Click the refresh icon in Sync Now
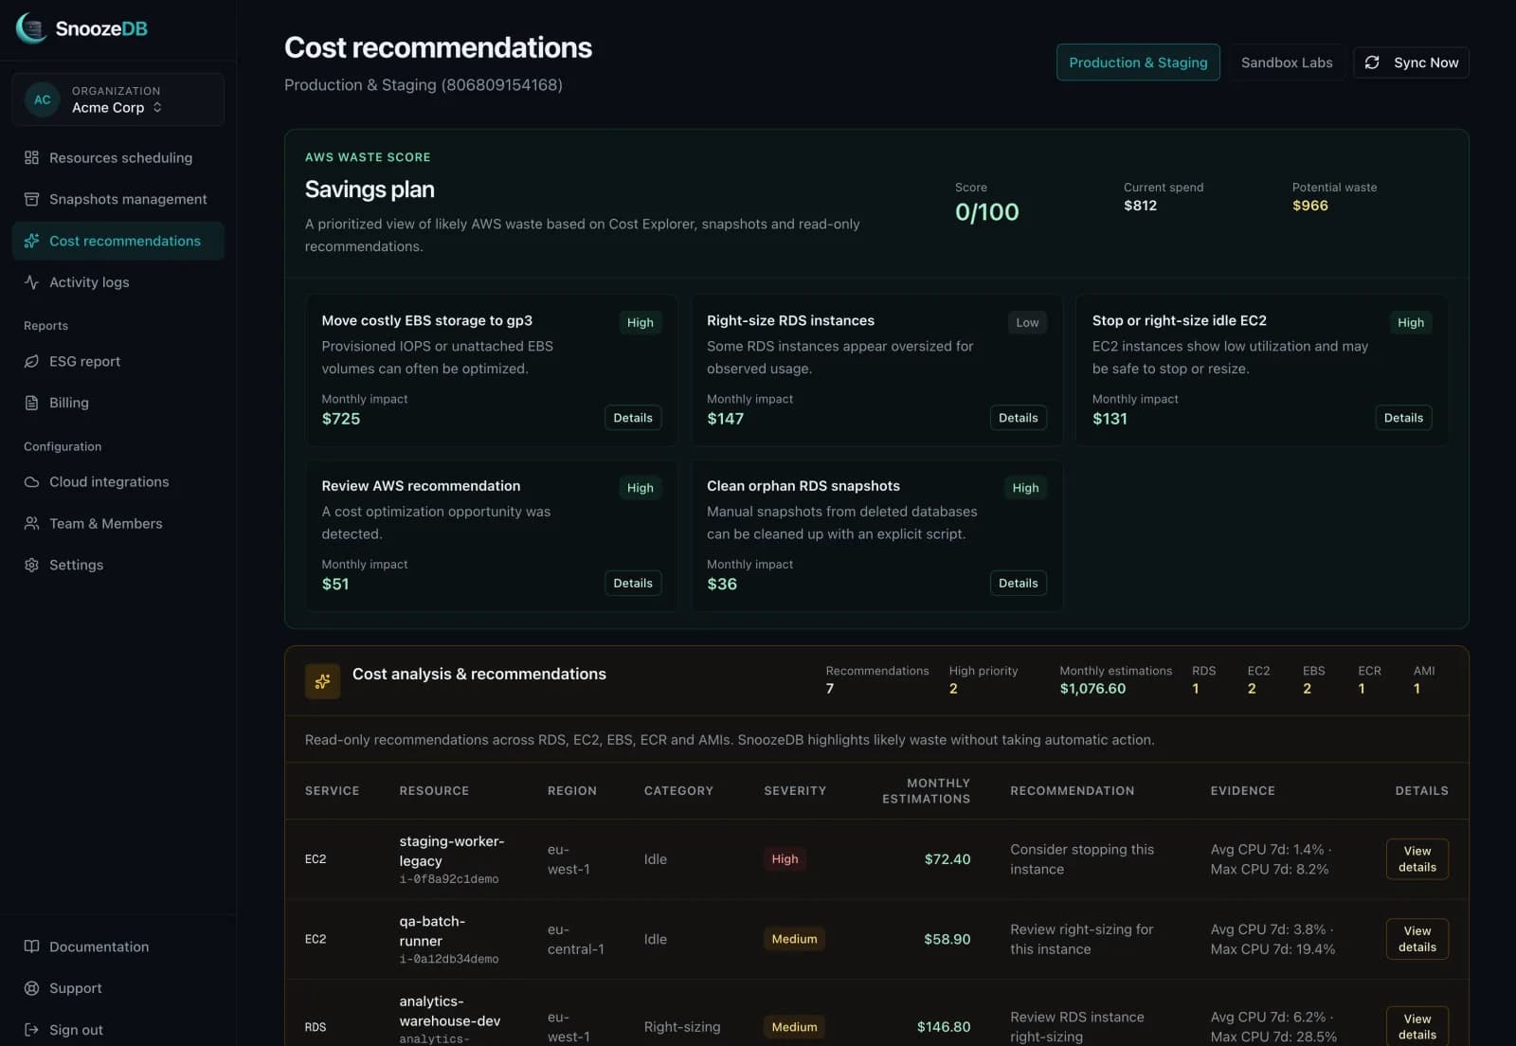Image resolution: width=1516 pixels, height=1046 pixels. 1372,63
